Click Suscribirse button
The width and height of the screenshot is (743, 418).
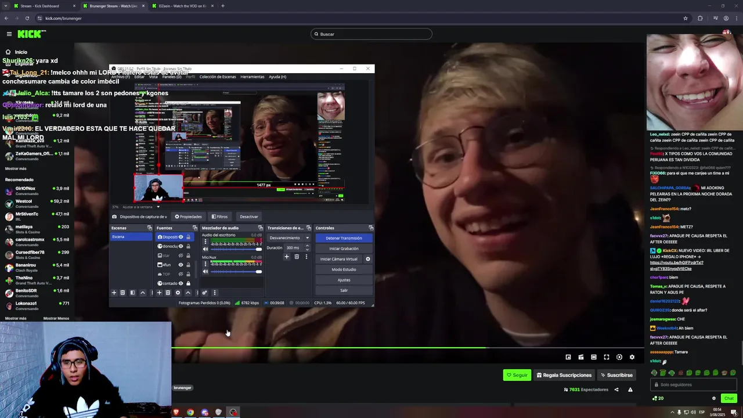point(616,375)
